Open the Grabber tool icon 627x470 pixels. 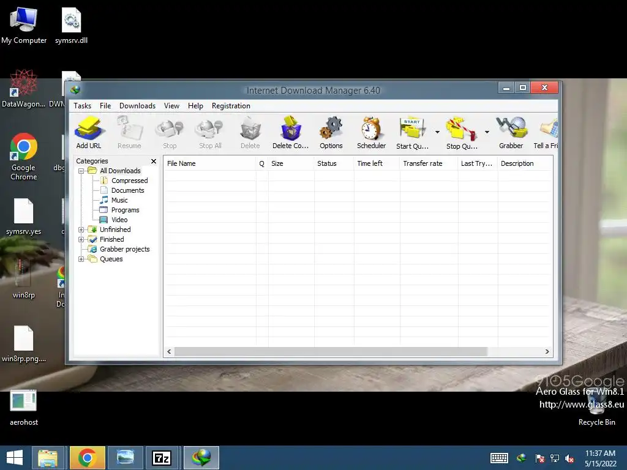click(511, 132)
